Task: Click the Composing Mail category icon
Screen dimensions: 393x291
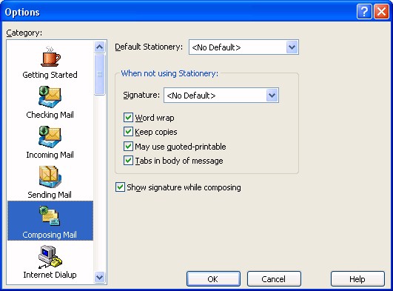Action: (x=50, y=215)
